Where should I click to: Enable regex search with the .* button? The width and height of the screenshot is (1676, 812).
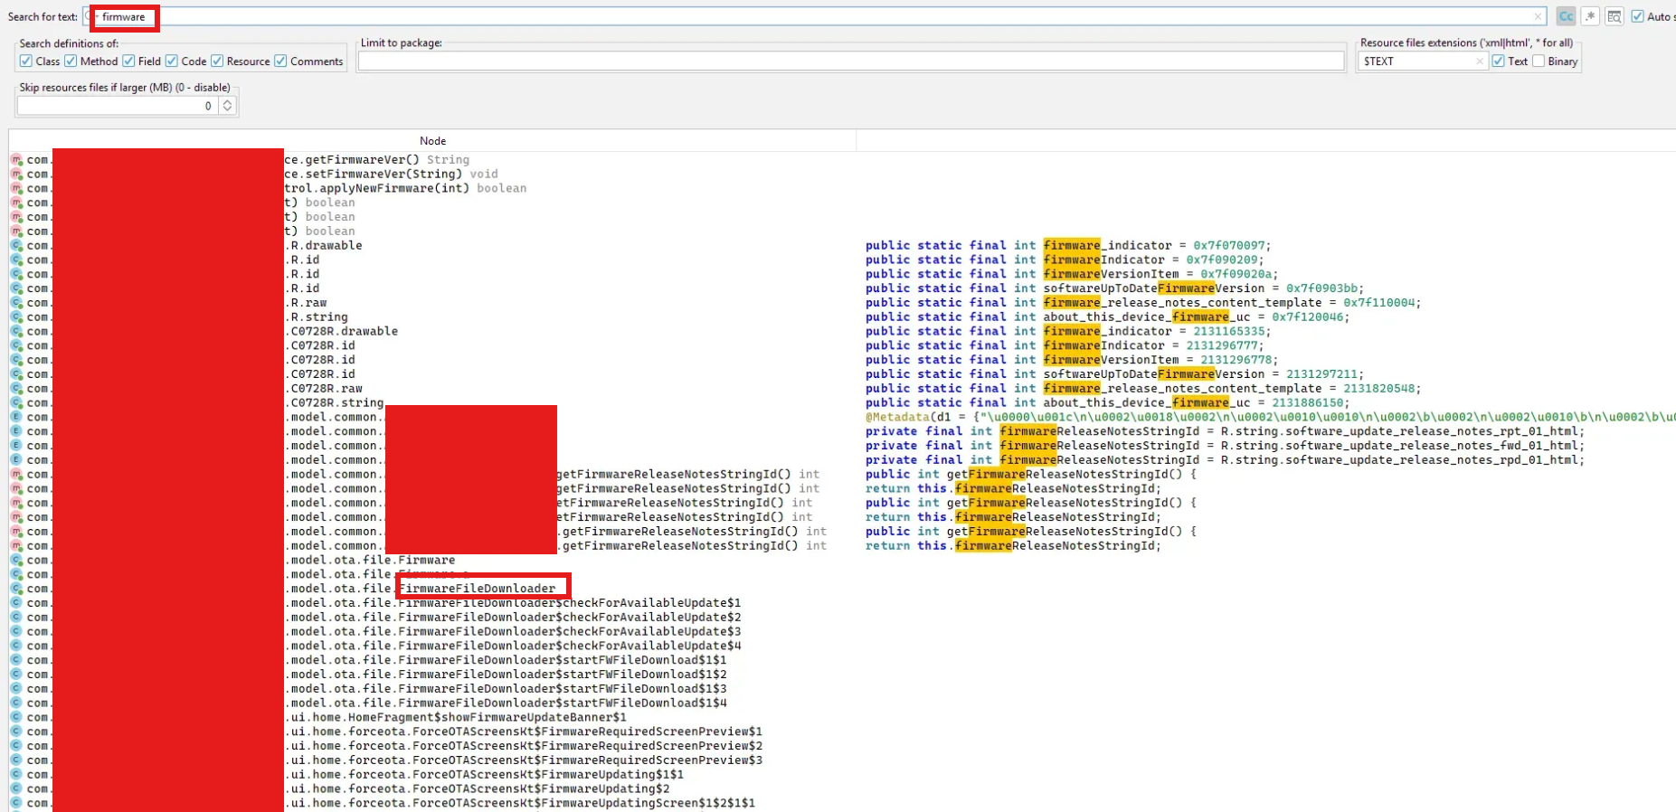coord(1590,16)
